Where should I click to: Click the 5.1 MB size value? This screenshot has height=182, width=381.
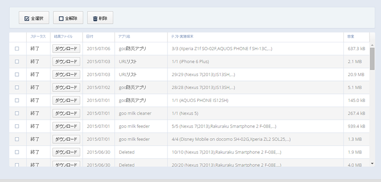[x=355, y=87]
